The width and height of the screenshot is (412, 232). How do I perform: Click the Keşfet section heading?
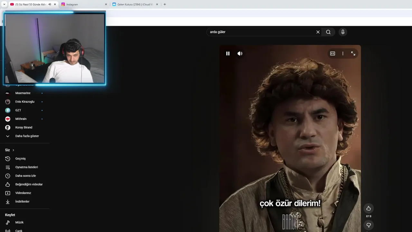click(10, 215)
